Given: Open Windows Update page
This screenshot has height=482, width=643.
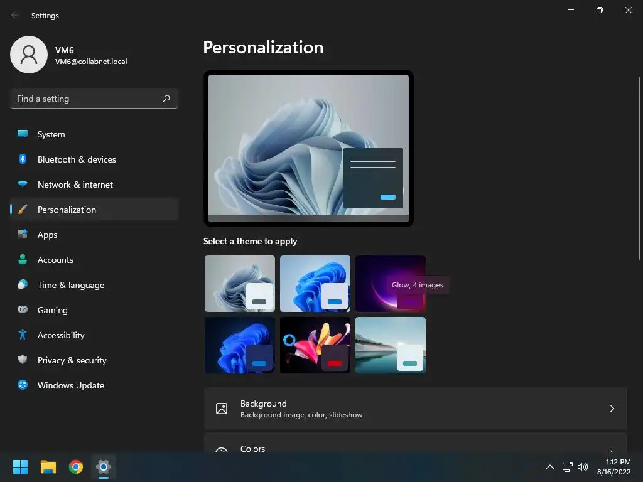Looking at the screenshot, I should [x=94, y=385].
